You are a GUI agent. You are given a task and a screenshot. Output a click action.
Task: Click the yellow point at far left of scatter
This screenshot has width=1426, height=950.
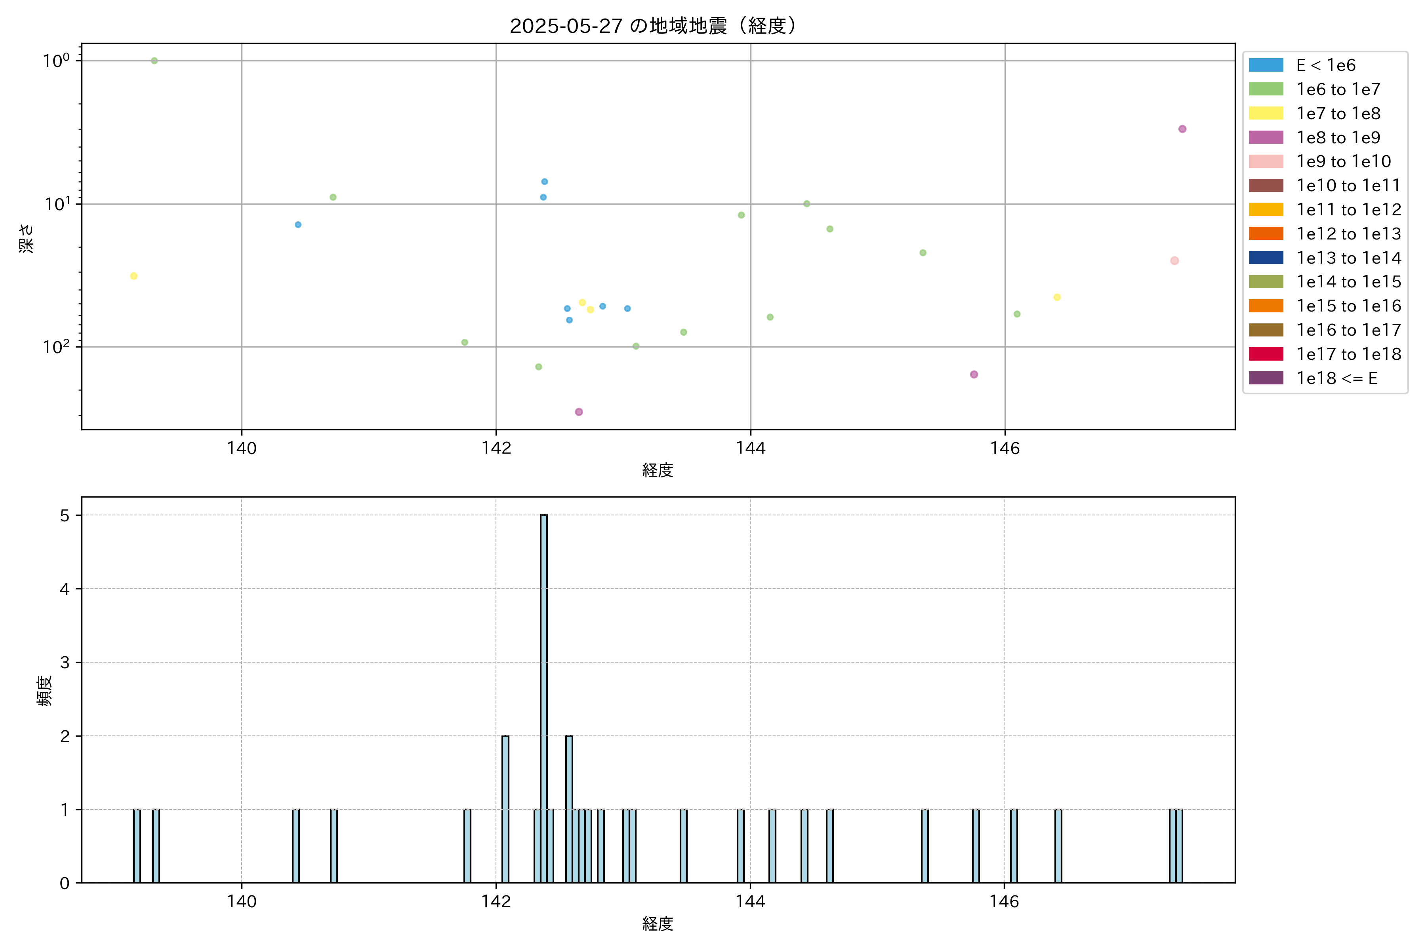[133, 276]
